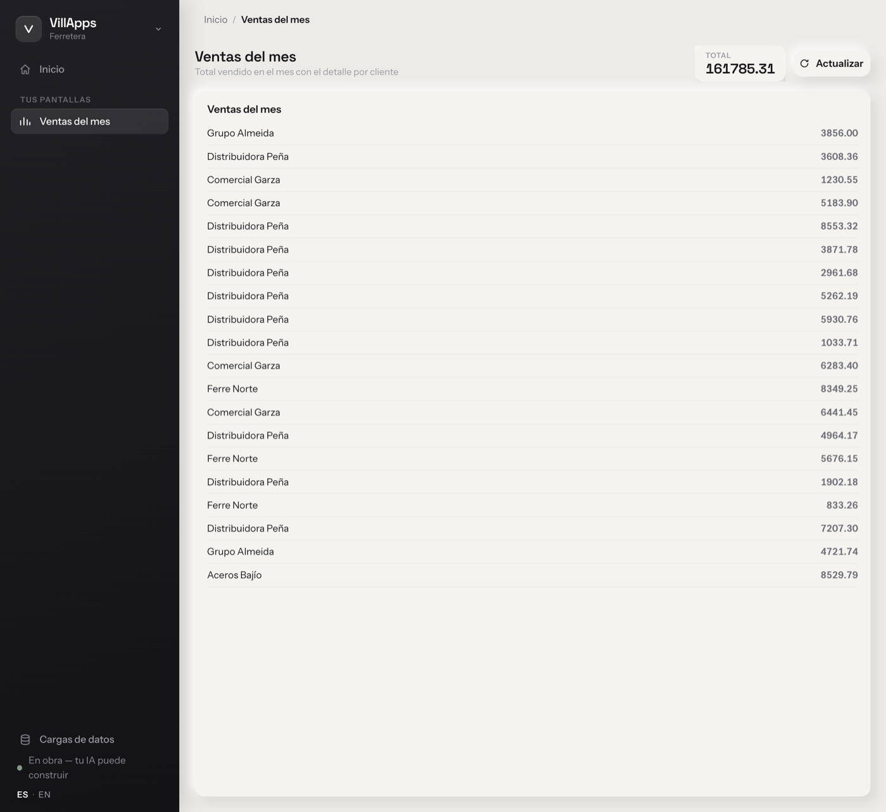886x812 pixels.
Task: Select Grupo Almeida in the 3856.00 row
Action: [240, 133]
